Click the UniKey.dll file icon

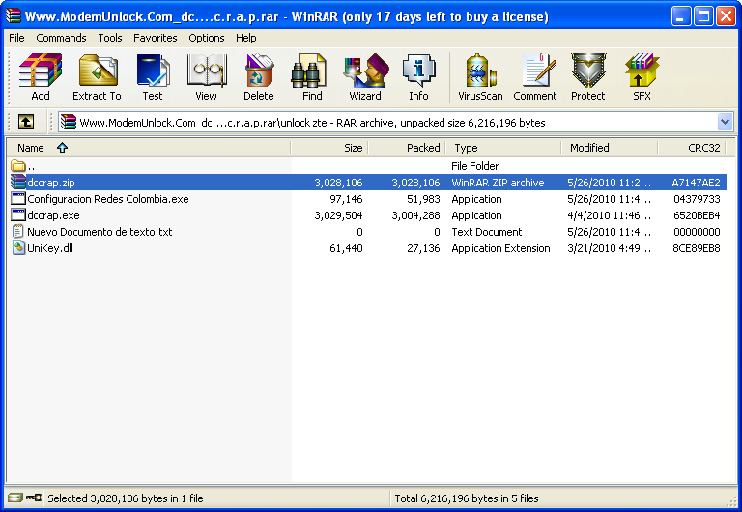[x=18, y=248]
